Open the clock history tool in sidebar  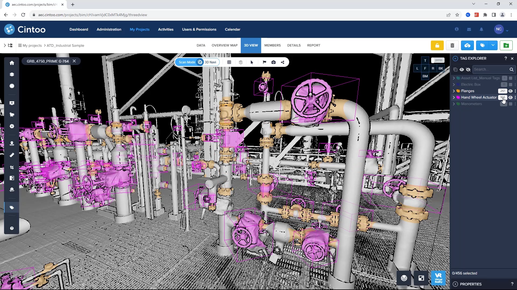point(12,86)
